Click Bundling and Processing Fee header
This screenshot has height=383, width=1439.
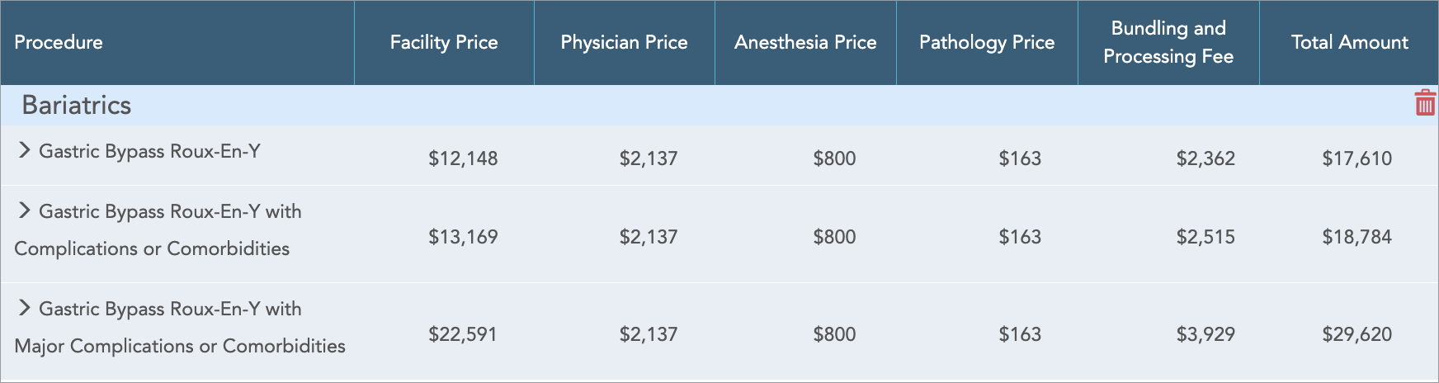1168,42
